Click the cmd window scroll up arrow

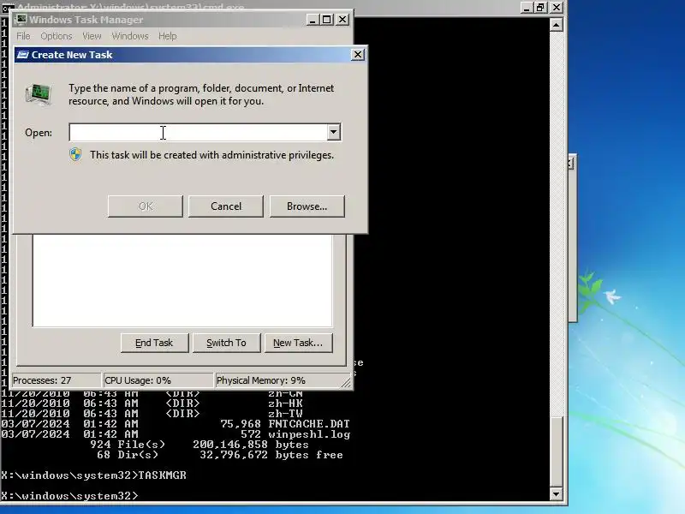[x=556, y=25]
